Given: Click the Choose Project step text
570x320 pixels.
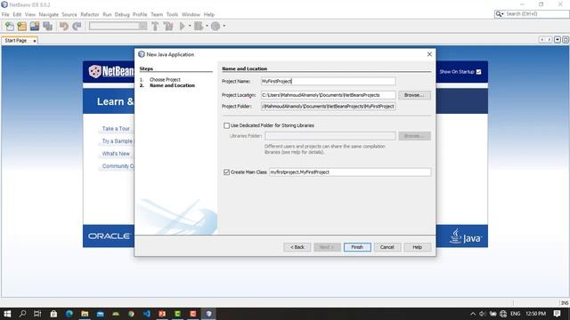Looking at the screenshot, I should click(x=165, y=79).
